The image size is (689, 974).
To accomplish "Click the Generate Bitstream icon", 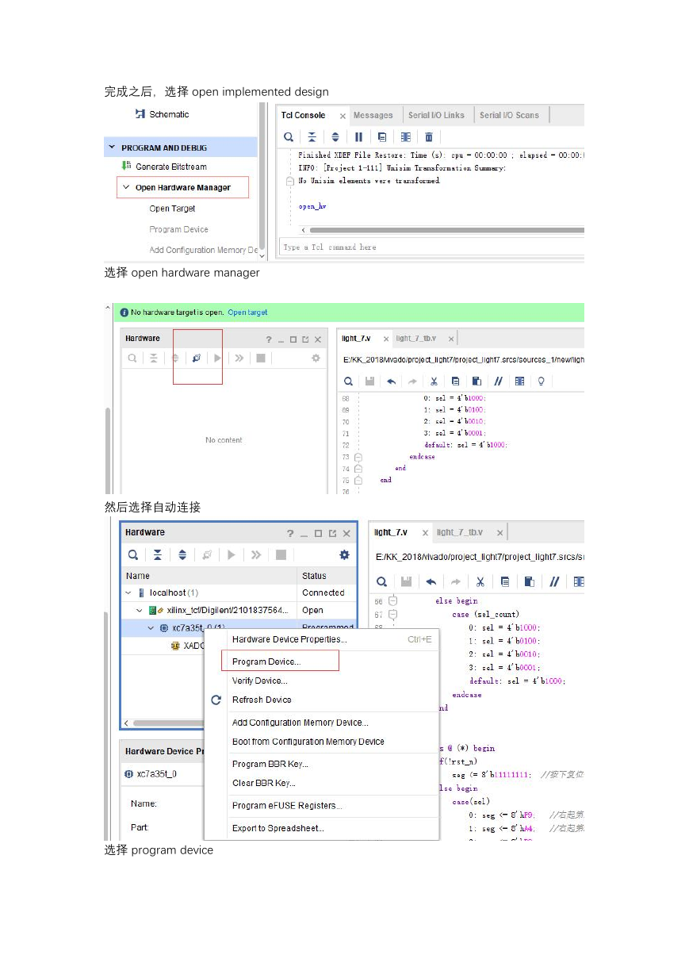I will tap(125, 166).
